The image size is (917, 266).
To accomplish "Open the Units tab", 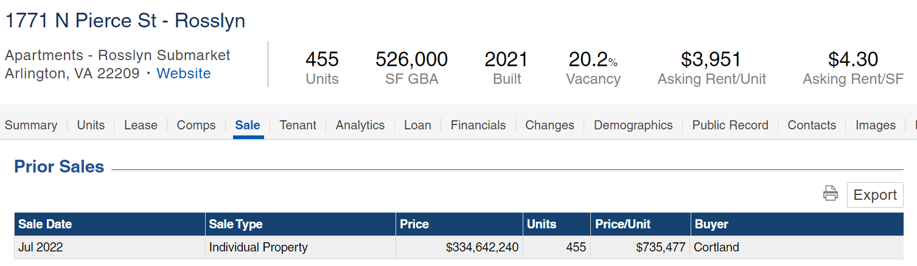I will point(91,125).
